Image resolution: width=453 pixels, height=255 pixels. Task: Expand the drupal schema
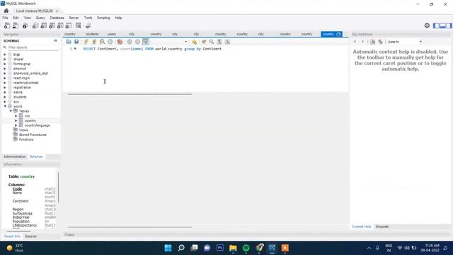5,59
